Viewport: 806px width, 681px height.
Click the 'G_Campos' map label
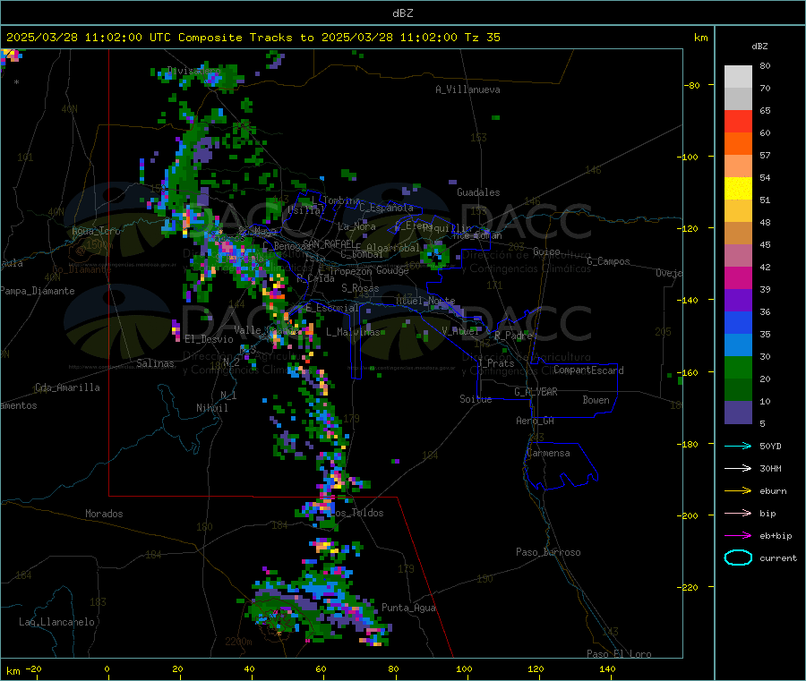608,261
